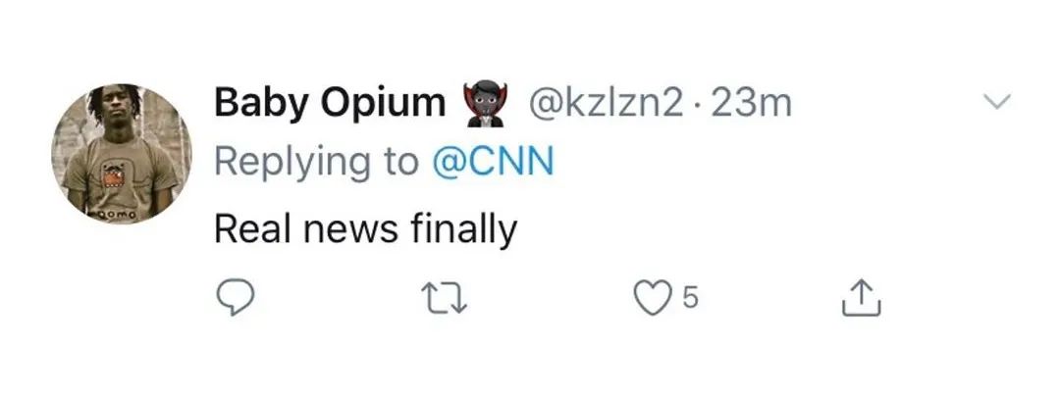The image size is (1060, 397).
Task: Open the tweet options chevron menu
Action: [x=996, y=102]
